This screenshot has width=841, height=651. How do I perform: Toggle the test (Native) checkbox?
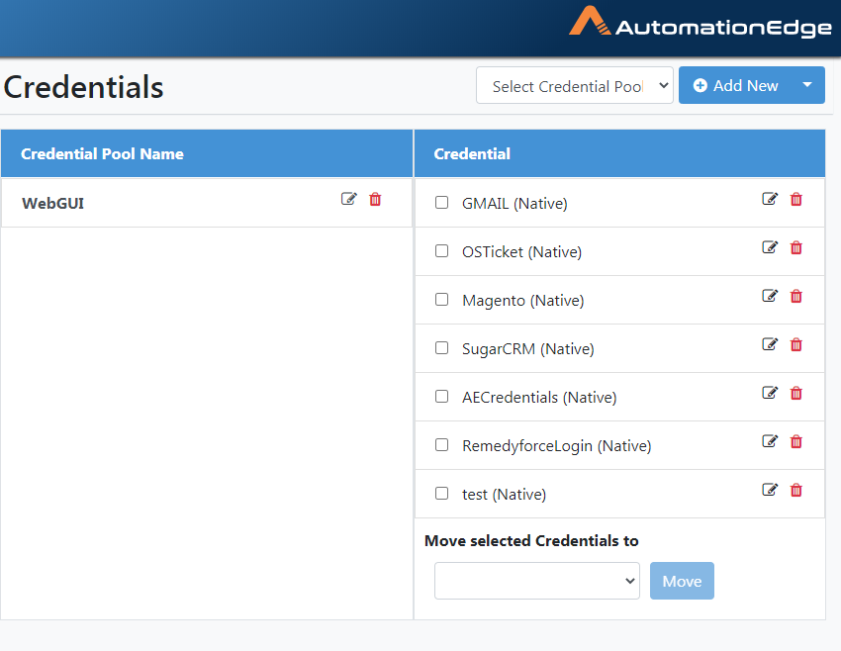(x=442, y=494)
